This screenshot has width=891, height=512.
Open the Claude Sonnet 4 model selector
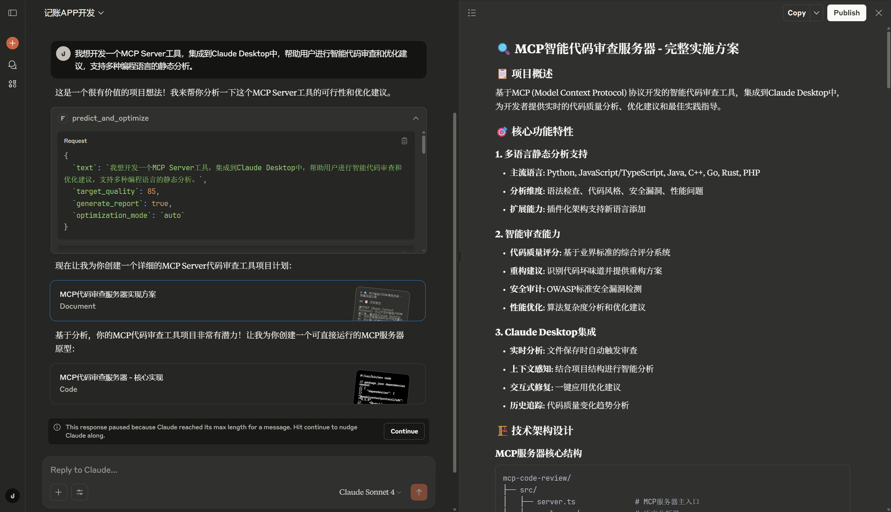click(x=370, y=492)
